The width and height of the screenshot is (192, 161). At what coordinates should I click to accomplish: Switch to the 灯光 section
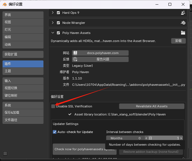23,30
